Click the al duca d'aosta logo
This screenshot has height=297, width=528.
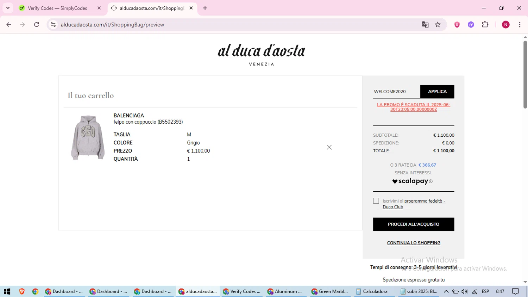tap(262, 55)
